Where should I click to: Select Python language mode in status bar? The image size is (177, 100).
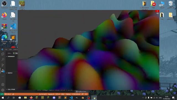pyautogui.click(x=68, y=94)
